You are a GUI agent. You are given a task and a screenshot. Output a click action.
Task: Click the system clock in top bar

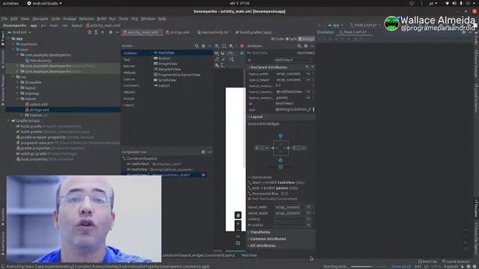click(x=239, y=3)
